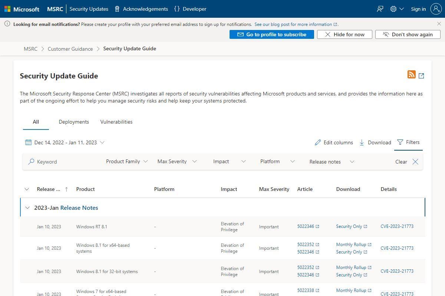Screen dimensions: 445x296
Task: Click Customer Guidance breadcrumb
Action: (x=70, y=49)
